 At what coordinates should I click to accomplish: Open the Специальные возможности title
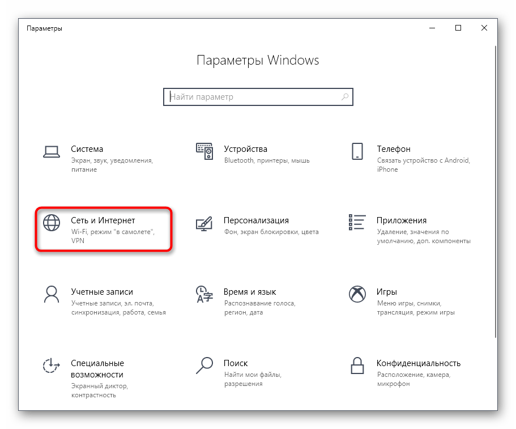click(x=97, y=369)
